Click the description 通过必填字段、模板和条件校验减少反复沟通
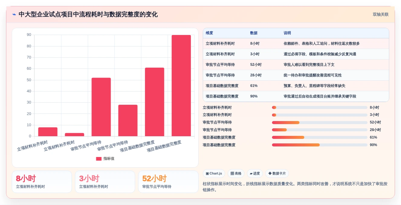The width and height of the screenshot is (401, 205). click(320, 54)
